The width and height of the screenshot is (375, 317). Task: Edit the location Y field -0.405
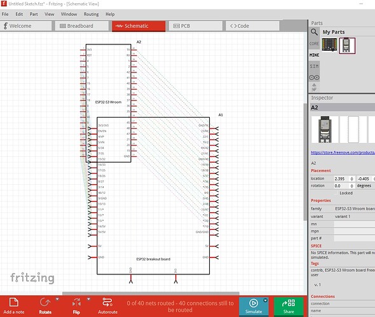(364, 179)
